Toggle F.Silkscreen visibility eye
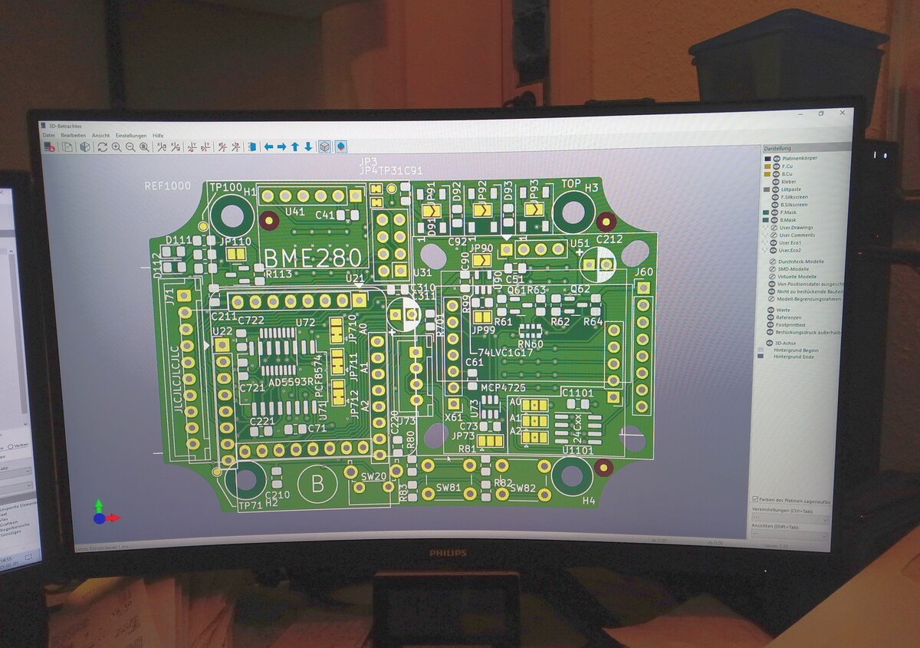 tap(775, 197)
